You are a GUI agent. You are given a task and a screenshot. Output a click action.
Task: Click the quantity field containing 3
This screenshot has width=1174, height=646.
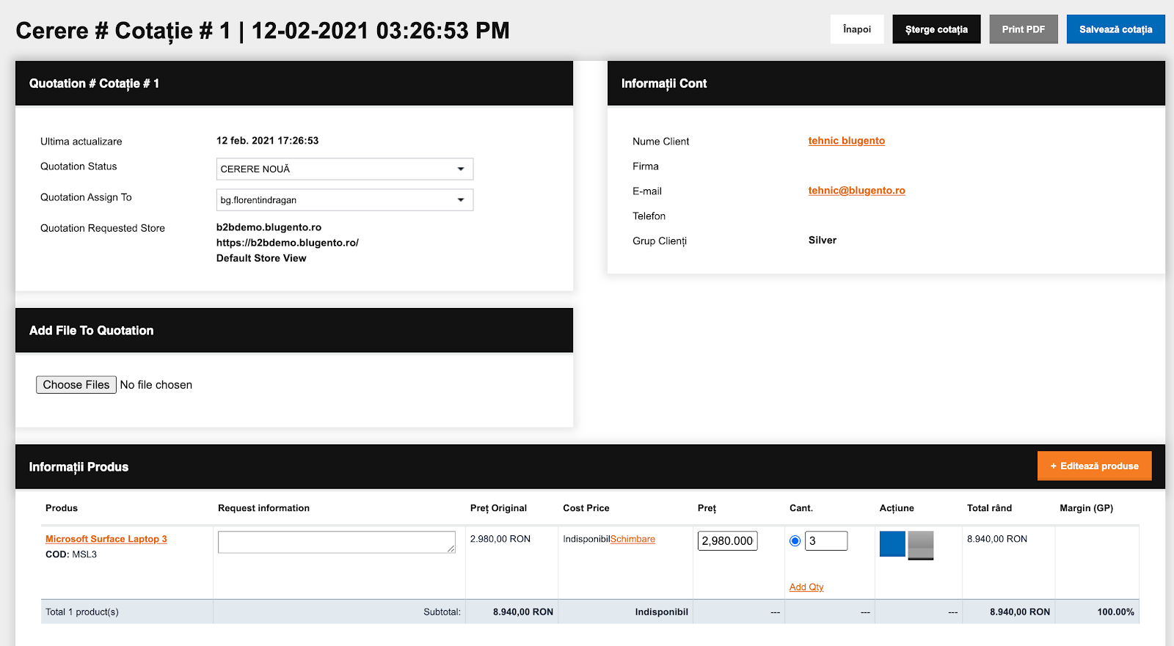826,541
